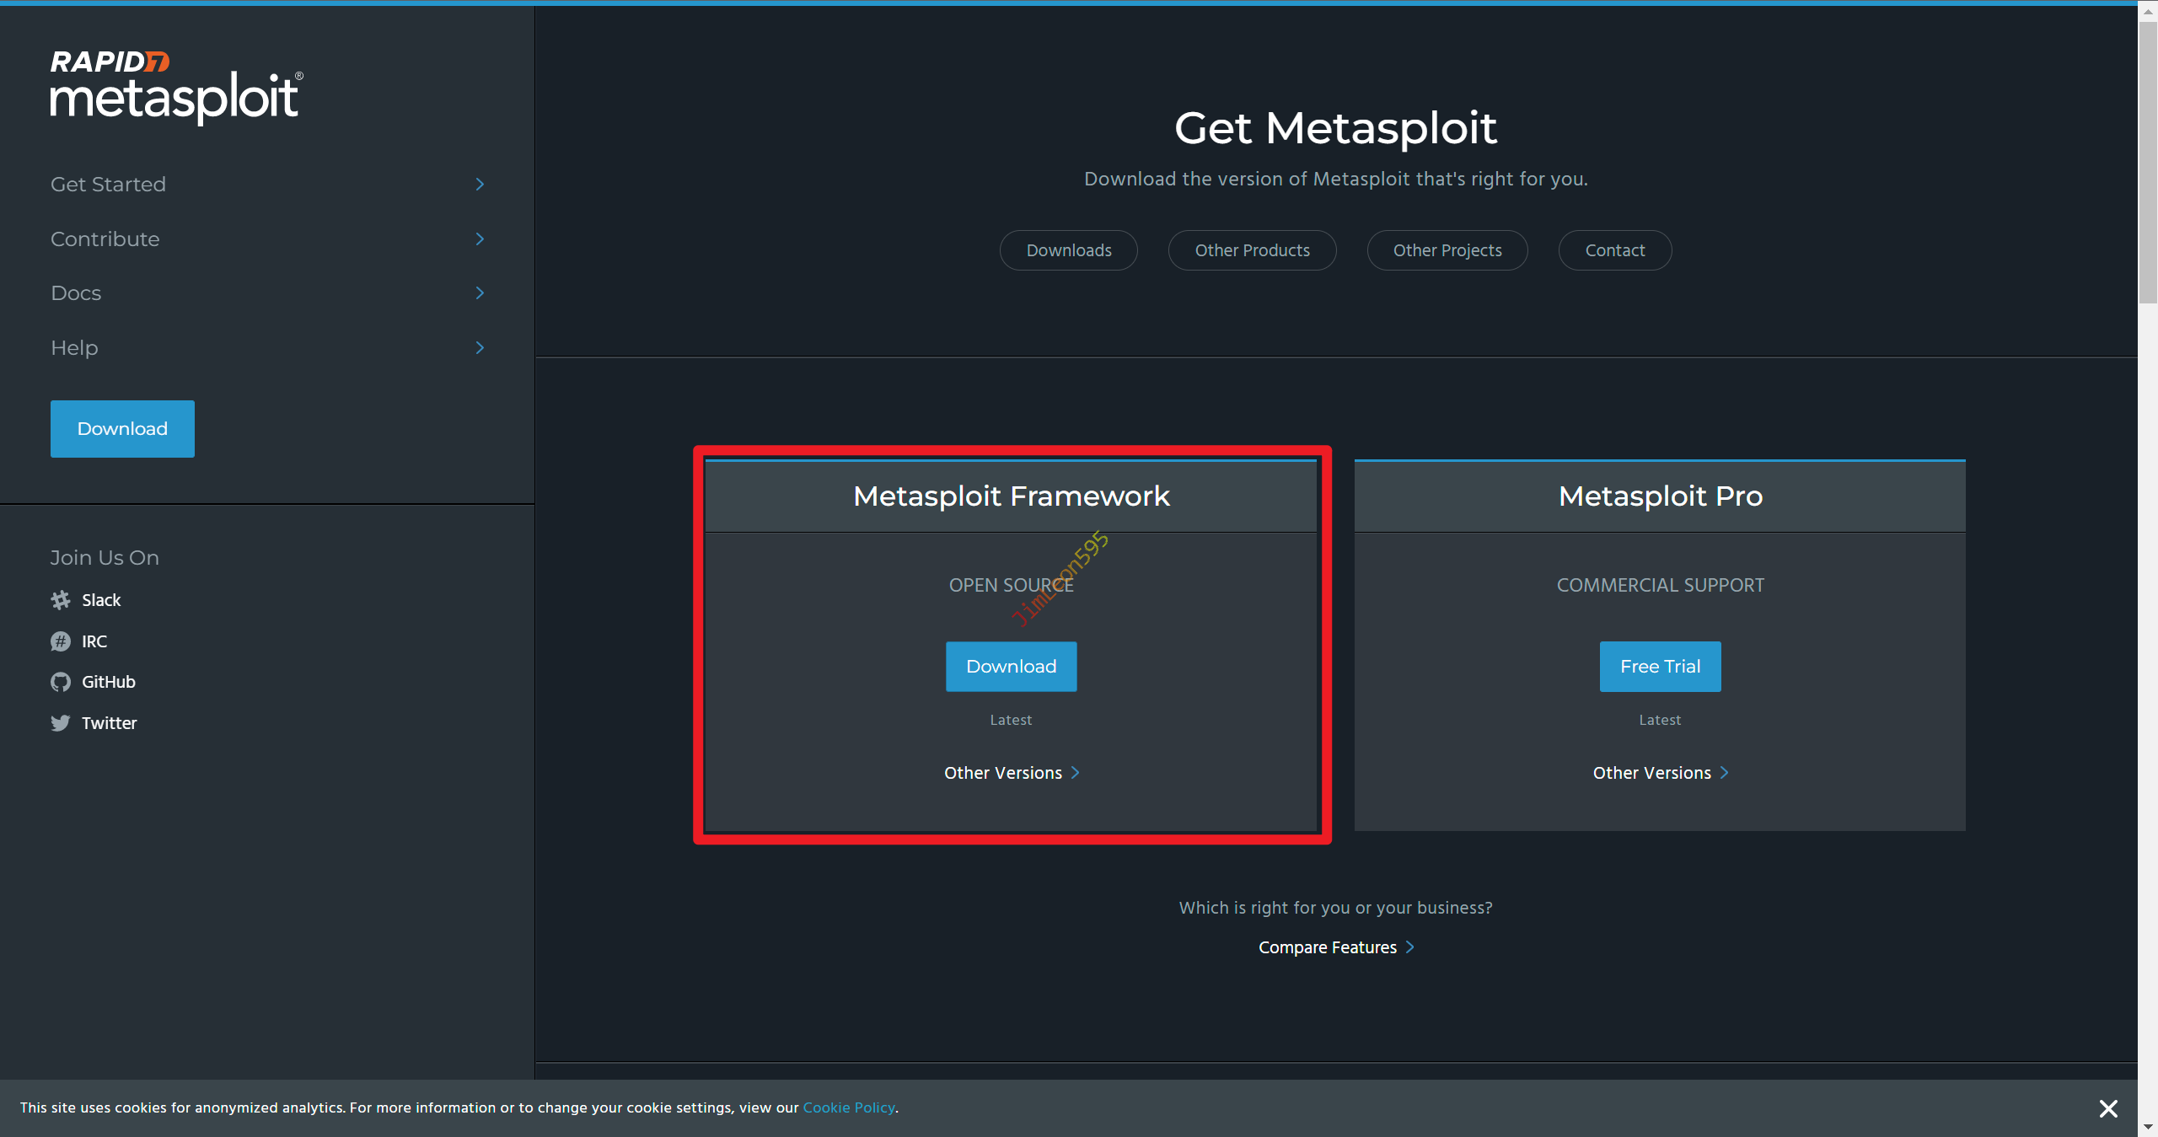The height and width of the screenshot is (1137, 2158).
Task: Click the Twitter bird icon
Action: point(61,723)
